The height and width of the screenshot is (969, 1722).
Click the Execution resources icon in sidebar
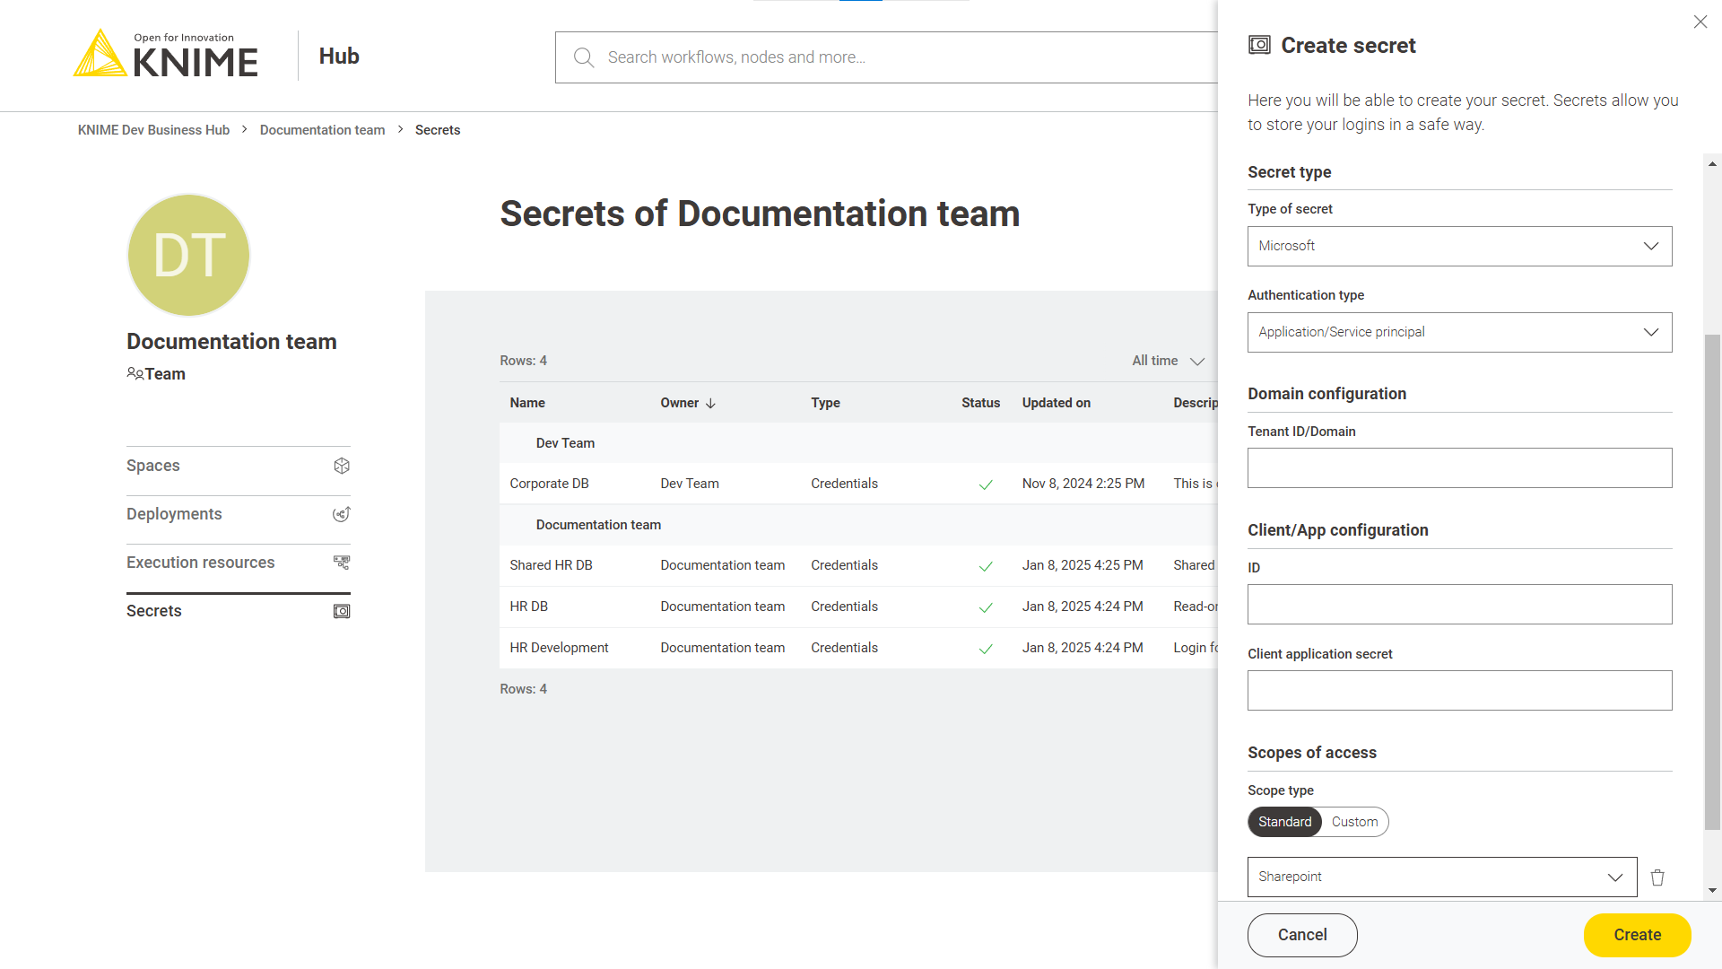click(x=342, y=562)
